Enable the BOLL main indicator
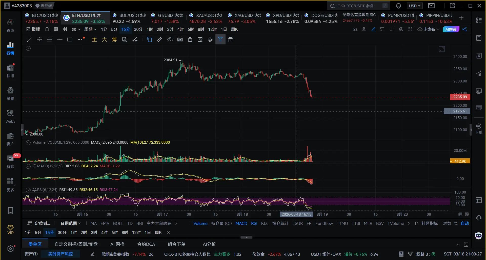 118,223
